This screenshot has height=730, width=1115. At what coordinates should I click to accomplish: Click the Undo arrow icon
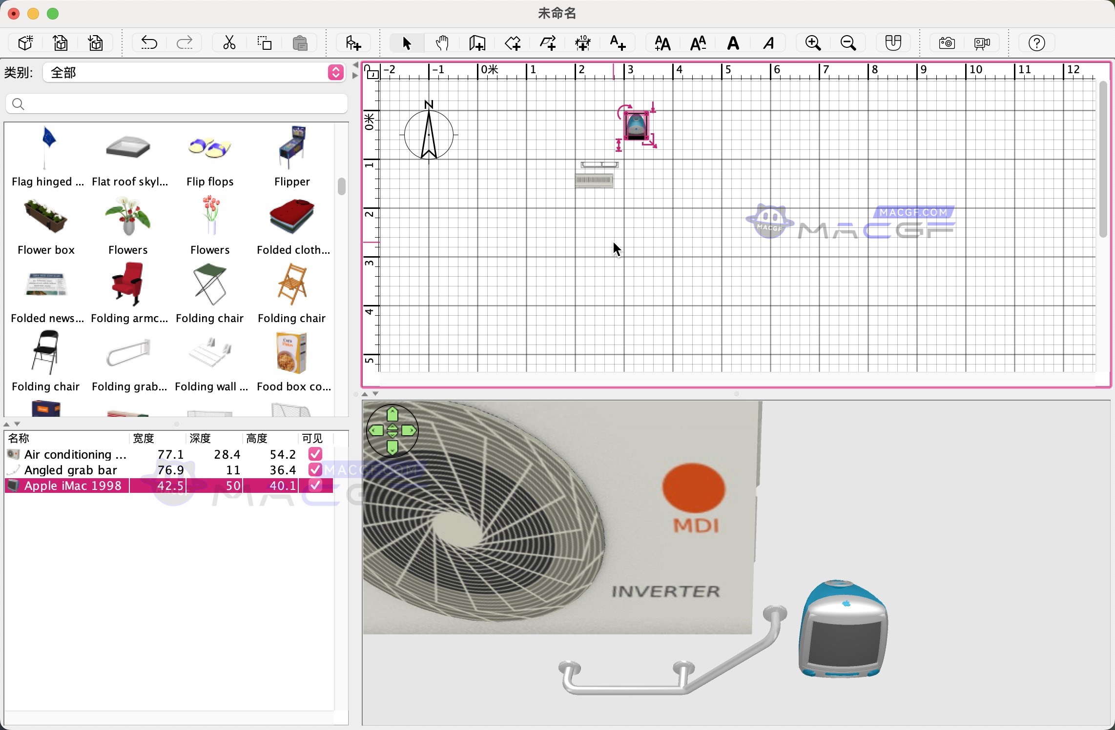pos(149,43)
